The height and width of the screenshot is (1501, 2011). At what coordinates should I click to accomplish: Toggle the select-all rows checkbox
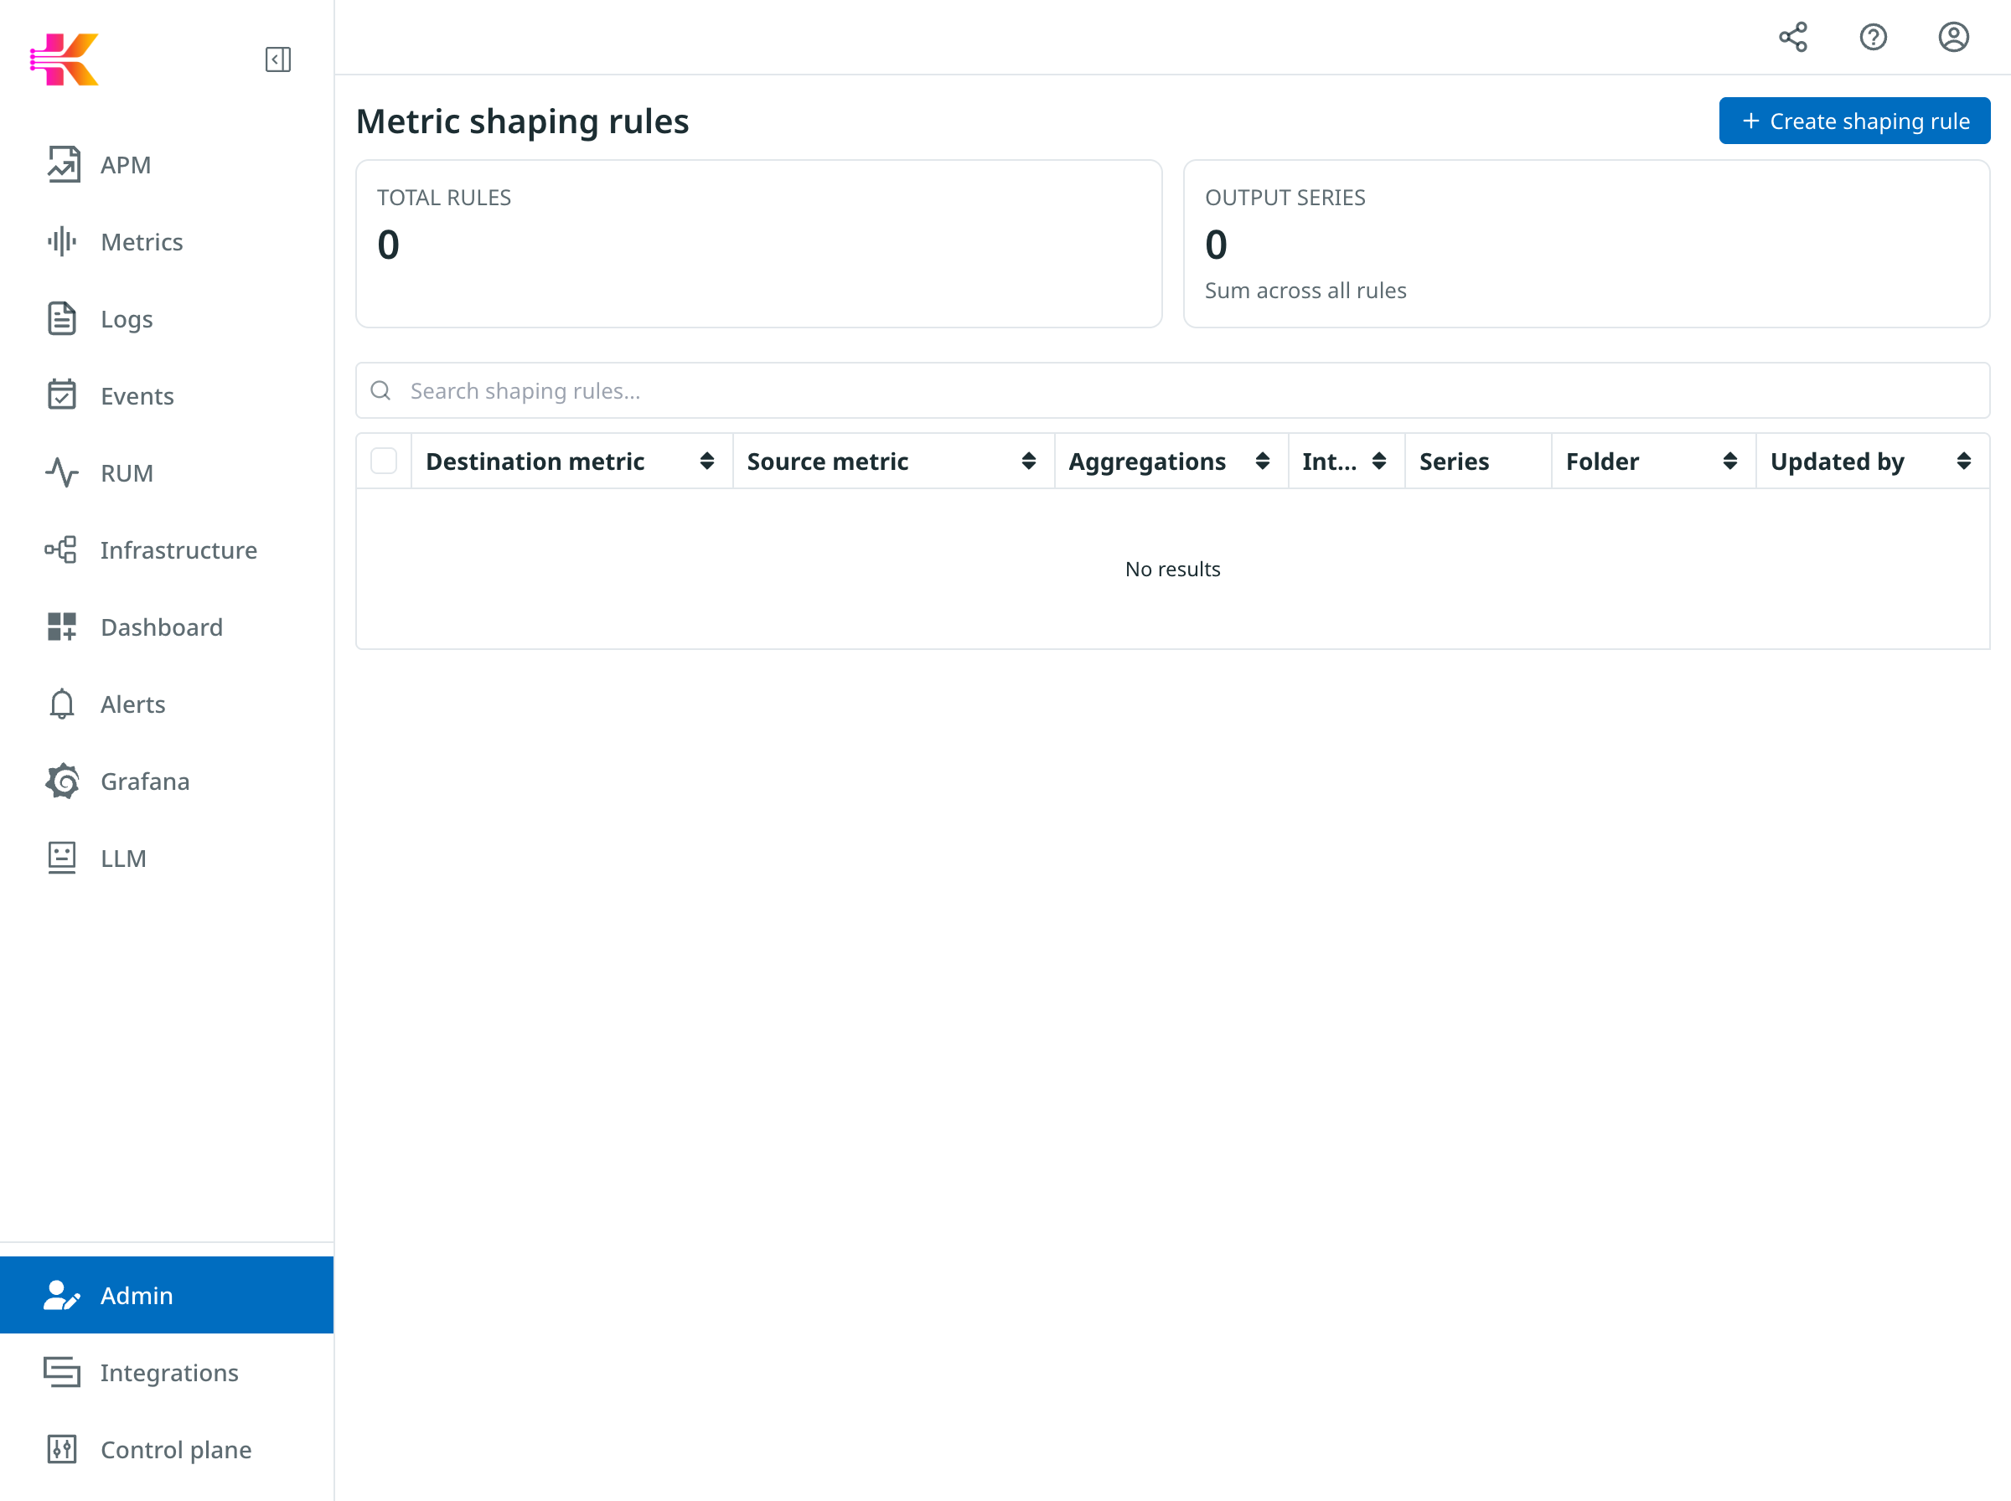point(384,462)
